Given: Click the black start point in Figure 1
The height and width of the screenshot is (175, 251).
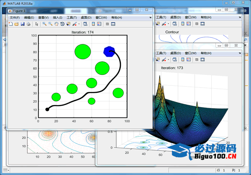Looking at the screenshot, I should 47,109.
